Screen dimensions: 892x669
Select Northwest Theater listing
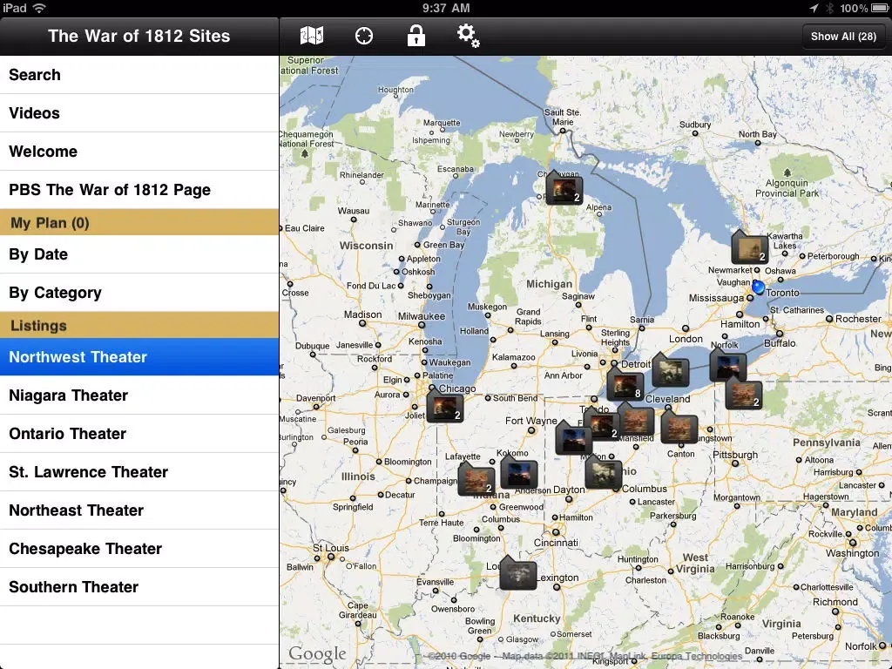[139, 356]
